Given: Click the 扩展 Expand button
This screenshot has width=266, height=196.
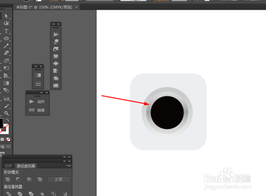Looking at the screenshot, I should point(59,179).
